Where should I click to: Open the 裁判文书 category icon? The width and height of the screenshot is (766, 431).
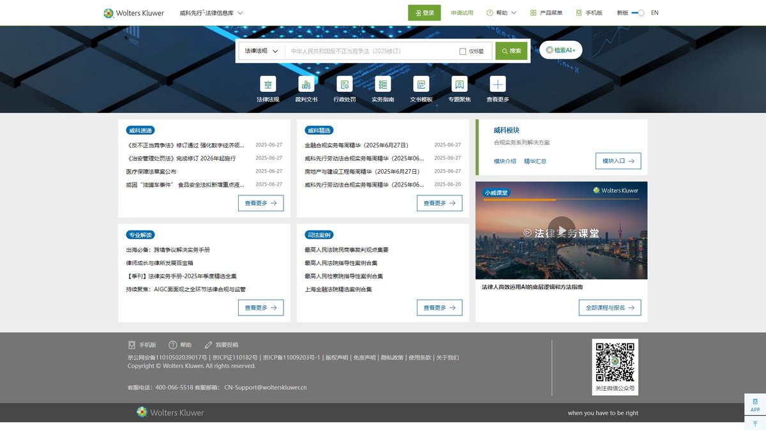[306, 84]
